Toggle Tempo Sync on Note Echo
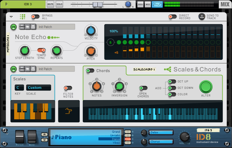The width and height of the screenshot is (232, 148). pos(41,50)
